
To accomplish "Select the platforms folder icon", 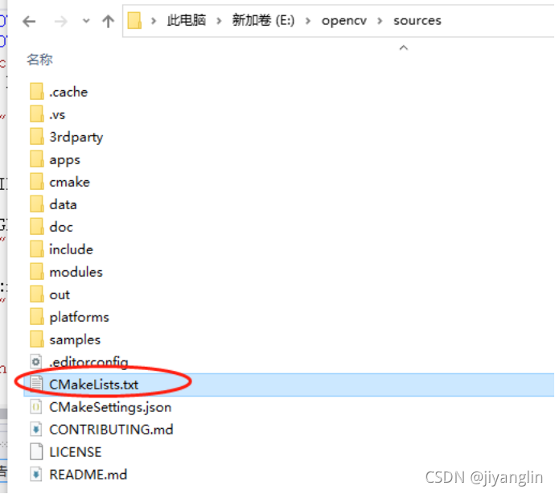I will 37,316.
